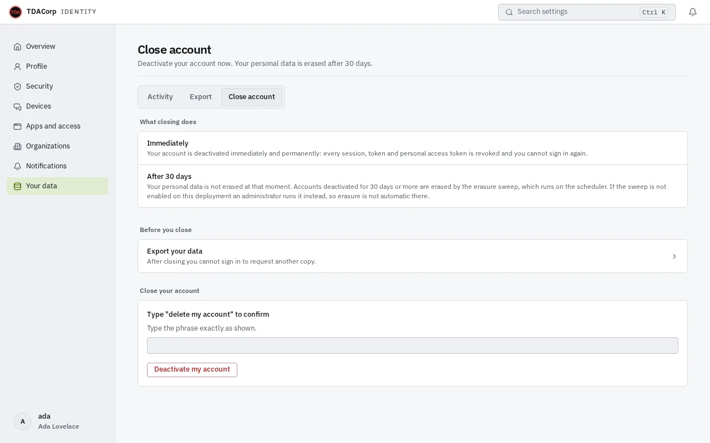This screenshot has width=710, height=443.
Task: Navigate to Apps and access
Action: click(58, 126)
